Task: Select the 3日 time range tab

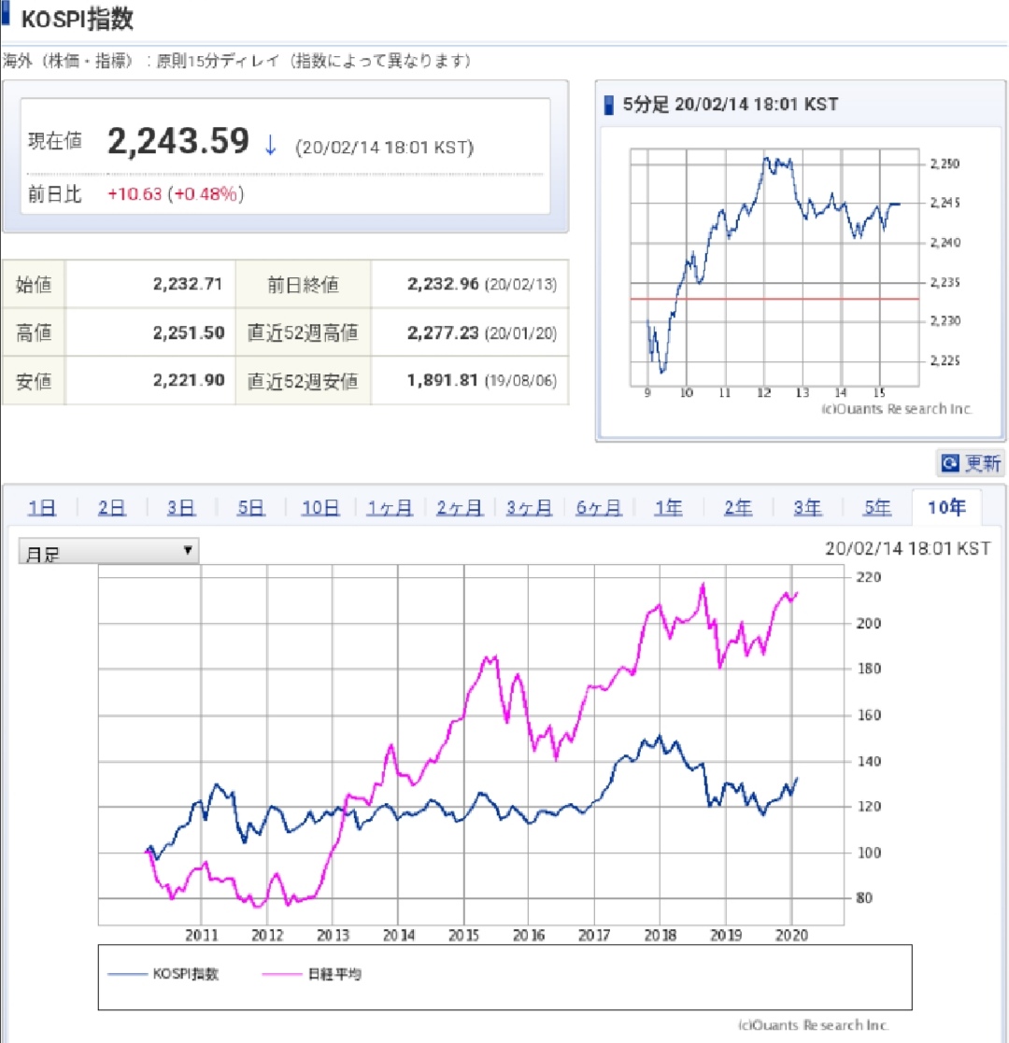Action: pos(181,508)
